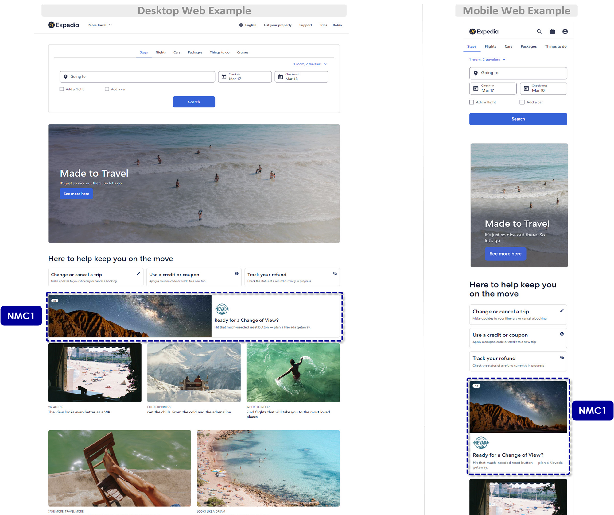Click desktop Going to input field
Image resolution: width=614 pixels, height=515 pixels.
pyautogui.click(x=137, y=77)
